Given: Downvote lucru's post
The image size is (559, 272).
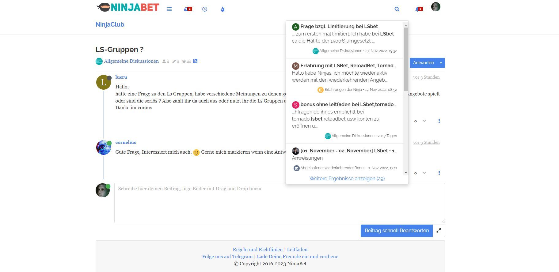Looking at the screenshot, I should [x=424, y=121].
